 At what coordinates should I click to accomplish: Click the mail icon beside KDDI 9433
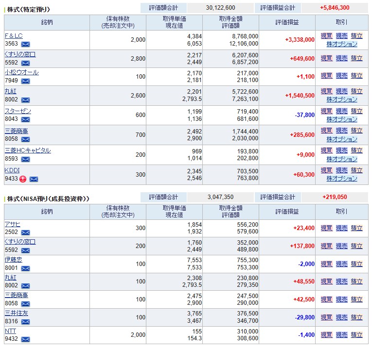point(34,179)
